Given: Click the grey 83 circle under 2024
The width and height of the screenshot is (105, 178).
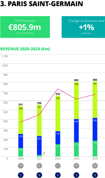Looking at the screenshot, I should point(95,166).
